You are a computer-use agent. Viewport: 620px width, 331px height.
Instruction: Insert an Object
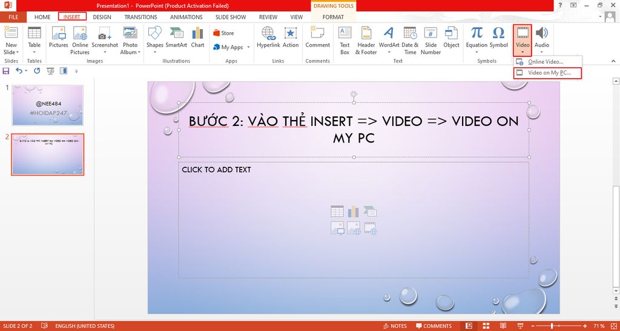pyautogui.click(x=451, y=38)
